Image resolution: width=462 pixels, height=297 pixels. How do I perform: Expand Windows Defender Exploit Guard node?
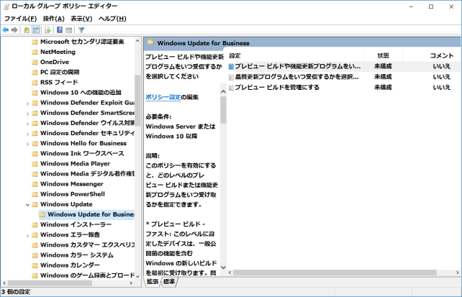(x=27, y=104)
